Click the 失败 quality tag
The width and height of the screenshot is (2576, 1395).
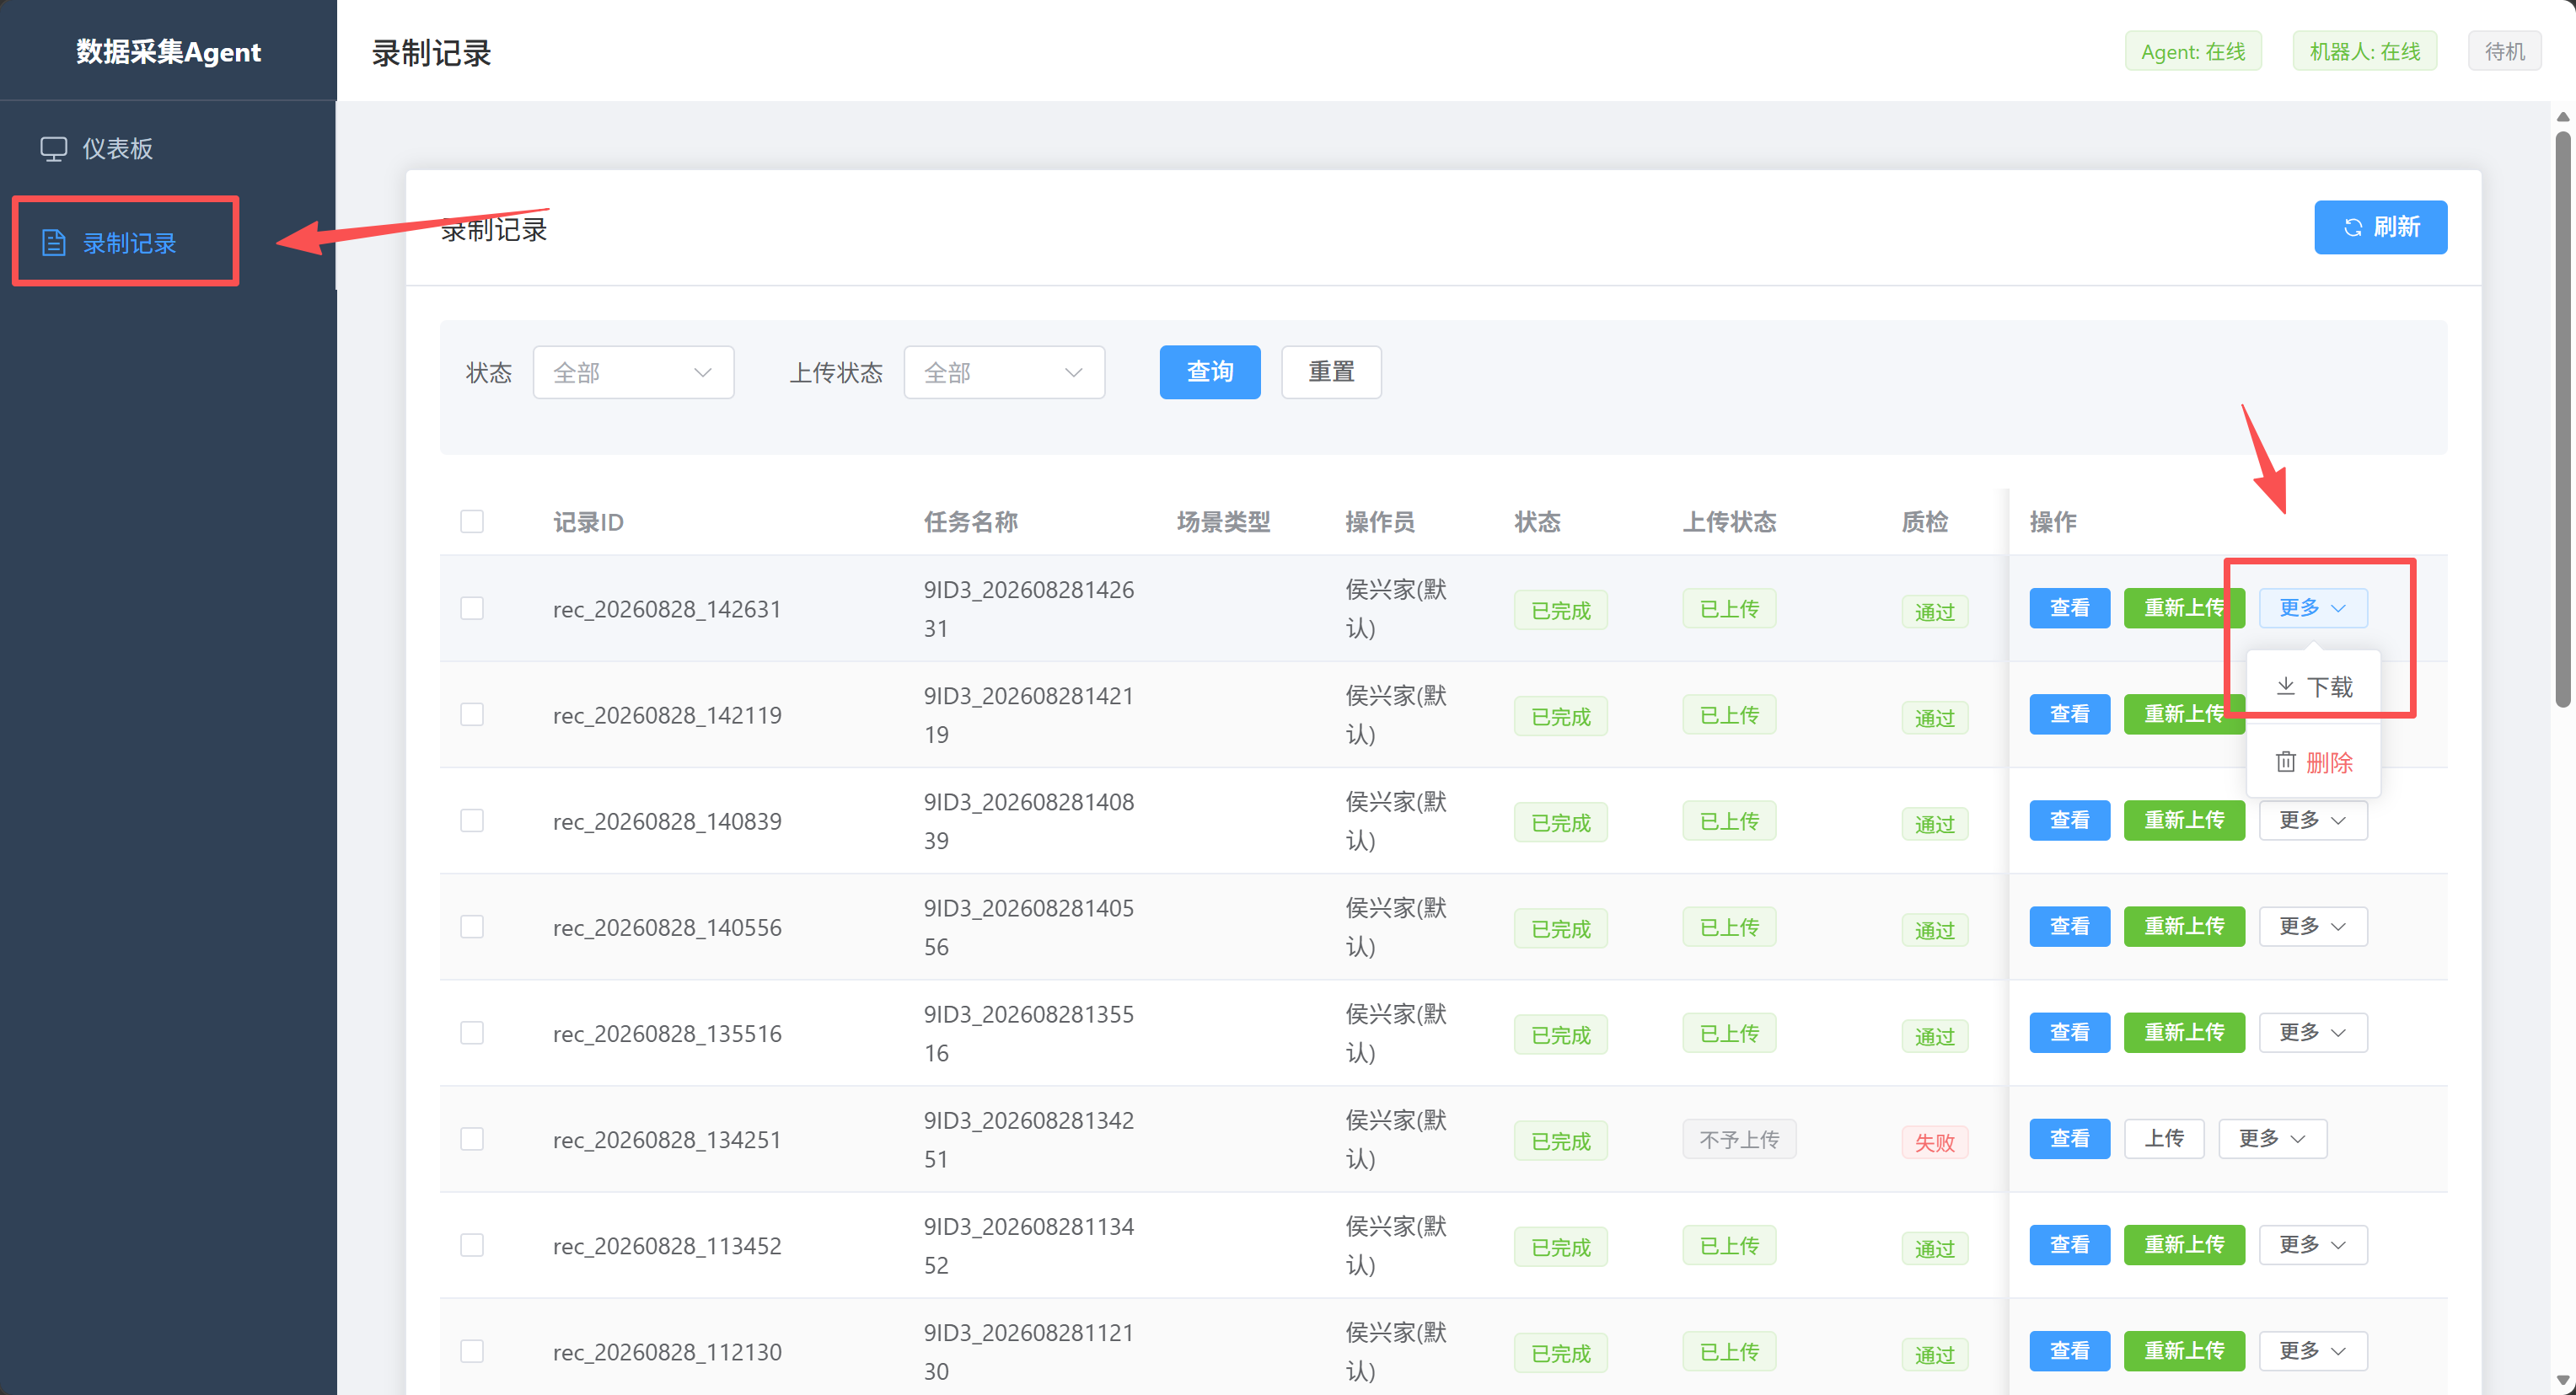(1934, 1142)
